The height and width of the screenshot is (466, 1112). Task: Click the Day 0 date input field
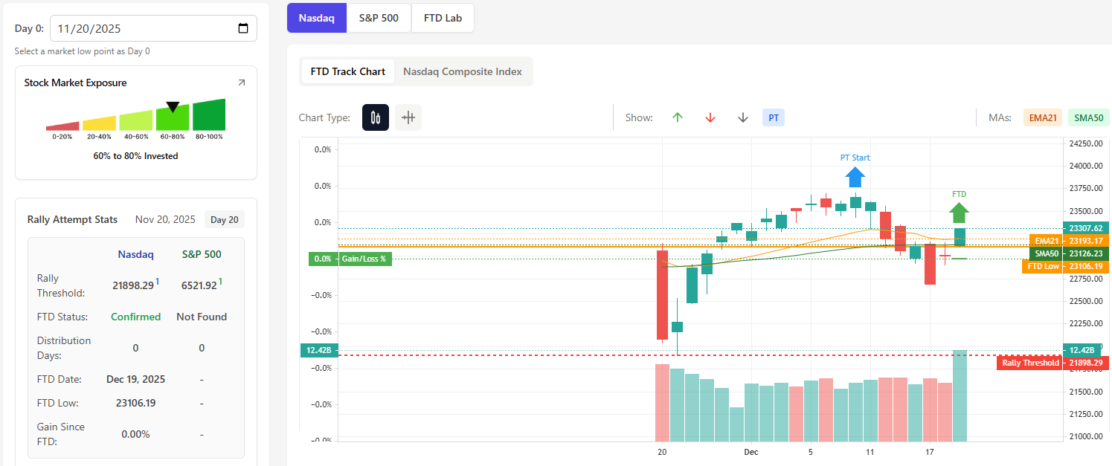tap(141, 29)
